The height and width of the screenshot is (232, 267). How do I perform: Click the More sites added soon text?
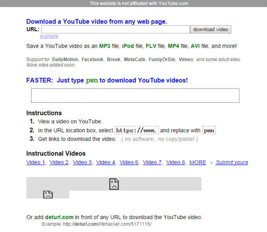[51, 65]
